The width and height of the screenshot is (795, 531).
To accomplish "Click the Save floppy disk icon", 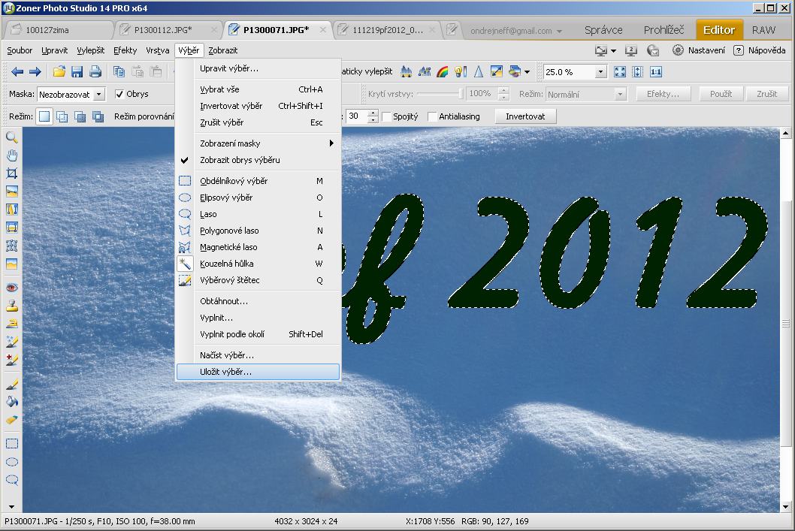I will [77, 72].
